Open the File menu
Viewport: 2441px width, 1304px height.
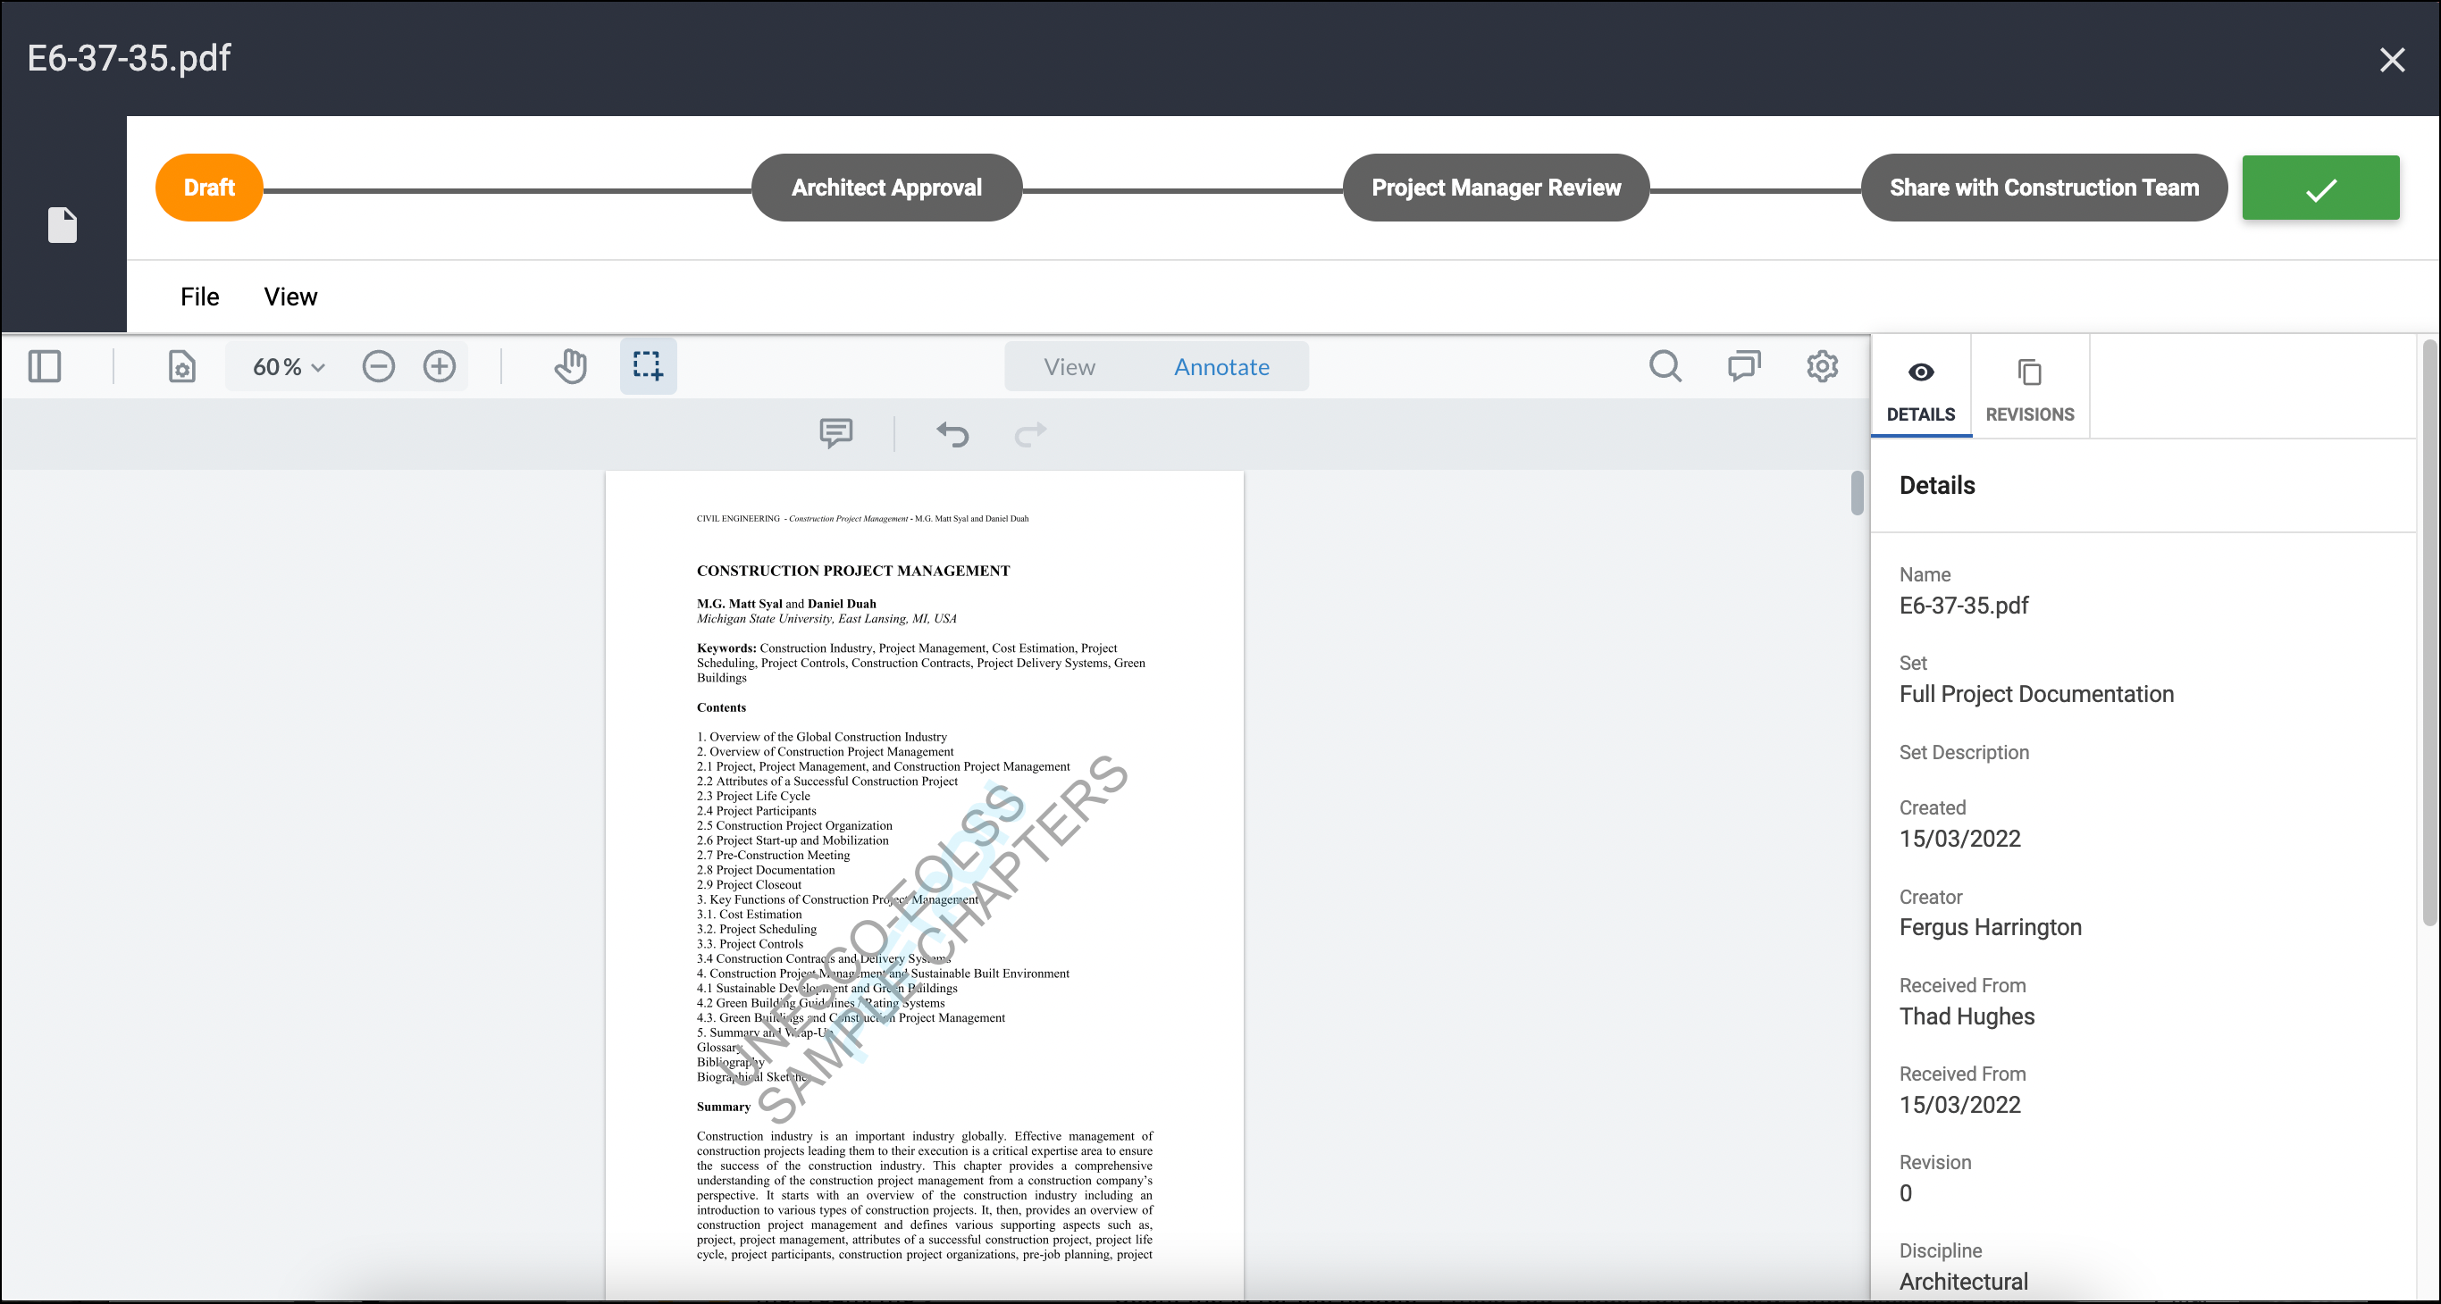[200, 297]
